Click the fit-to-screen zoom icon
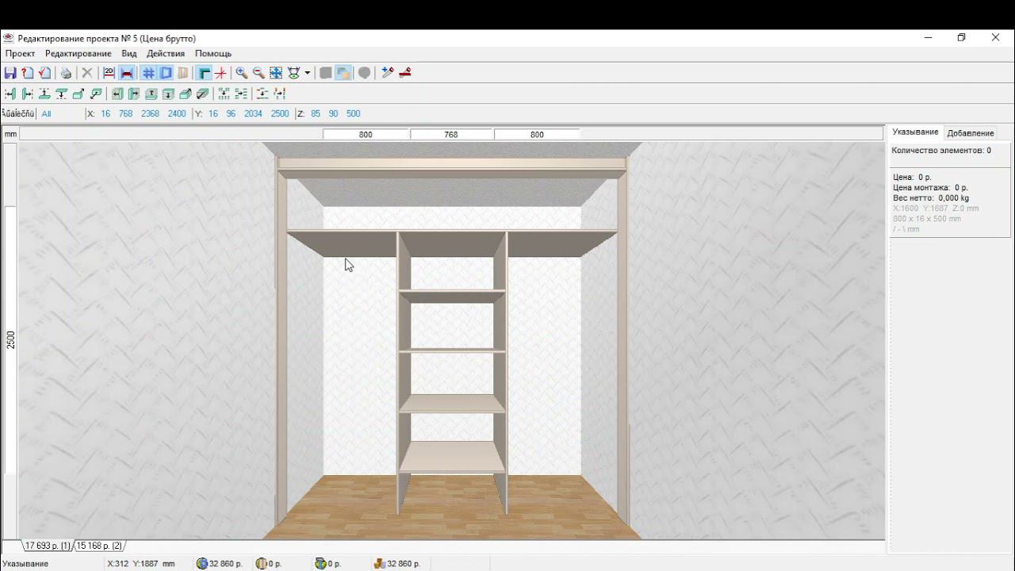1015x571 pixels. (276, 73)
